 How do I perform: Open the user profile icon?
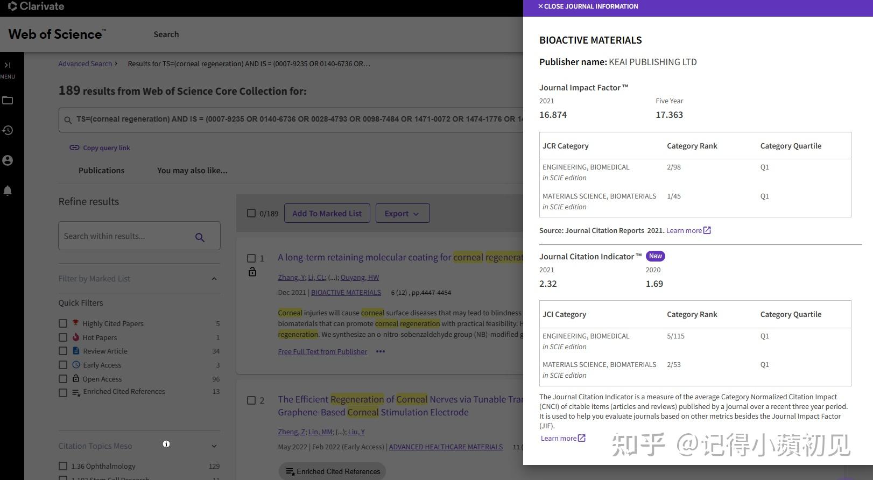click(8, 160)
